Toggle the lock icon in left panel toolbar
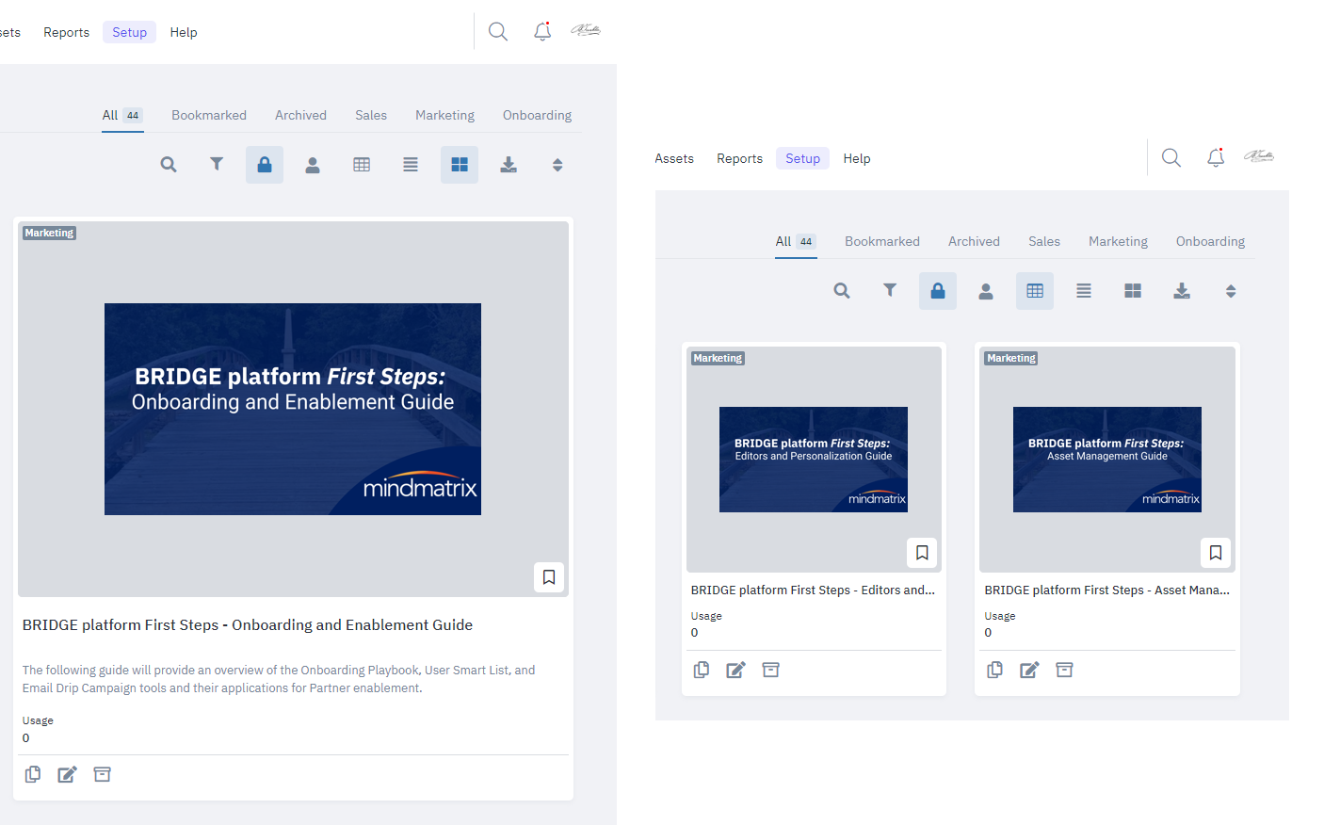The height and width of the screenshot is (825, 1324). click(x=265, y=165)
